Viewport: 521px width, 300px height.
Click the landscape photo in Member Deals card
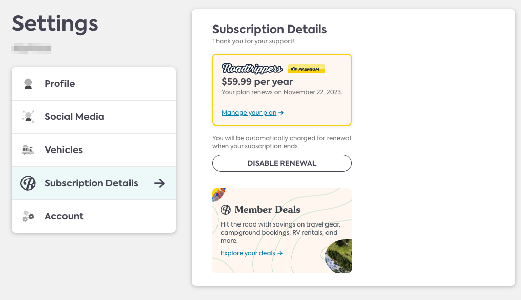click(339, 256)
